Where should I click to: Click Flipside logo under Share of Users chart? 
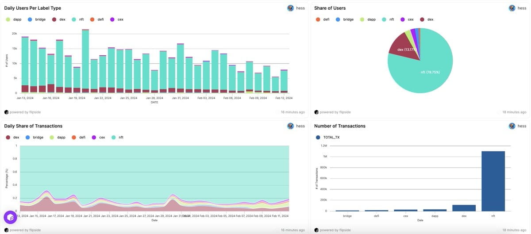[x=316, y=112]
